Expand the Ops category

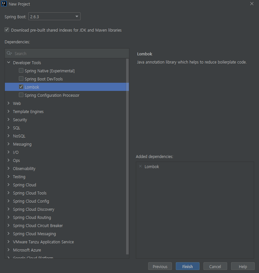(x=8, y=160)
